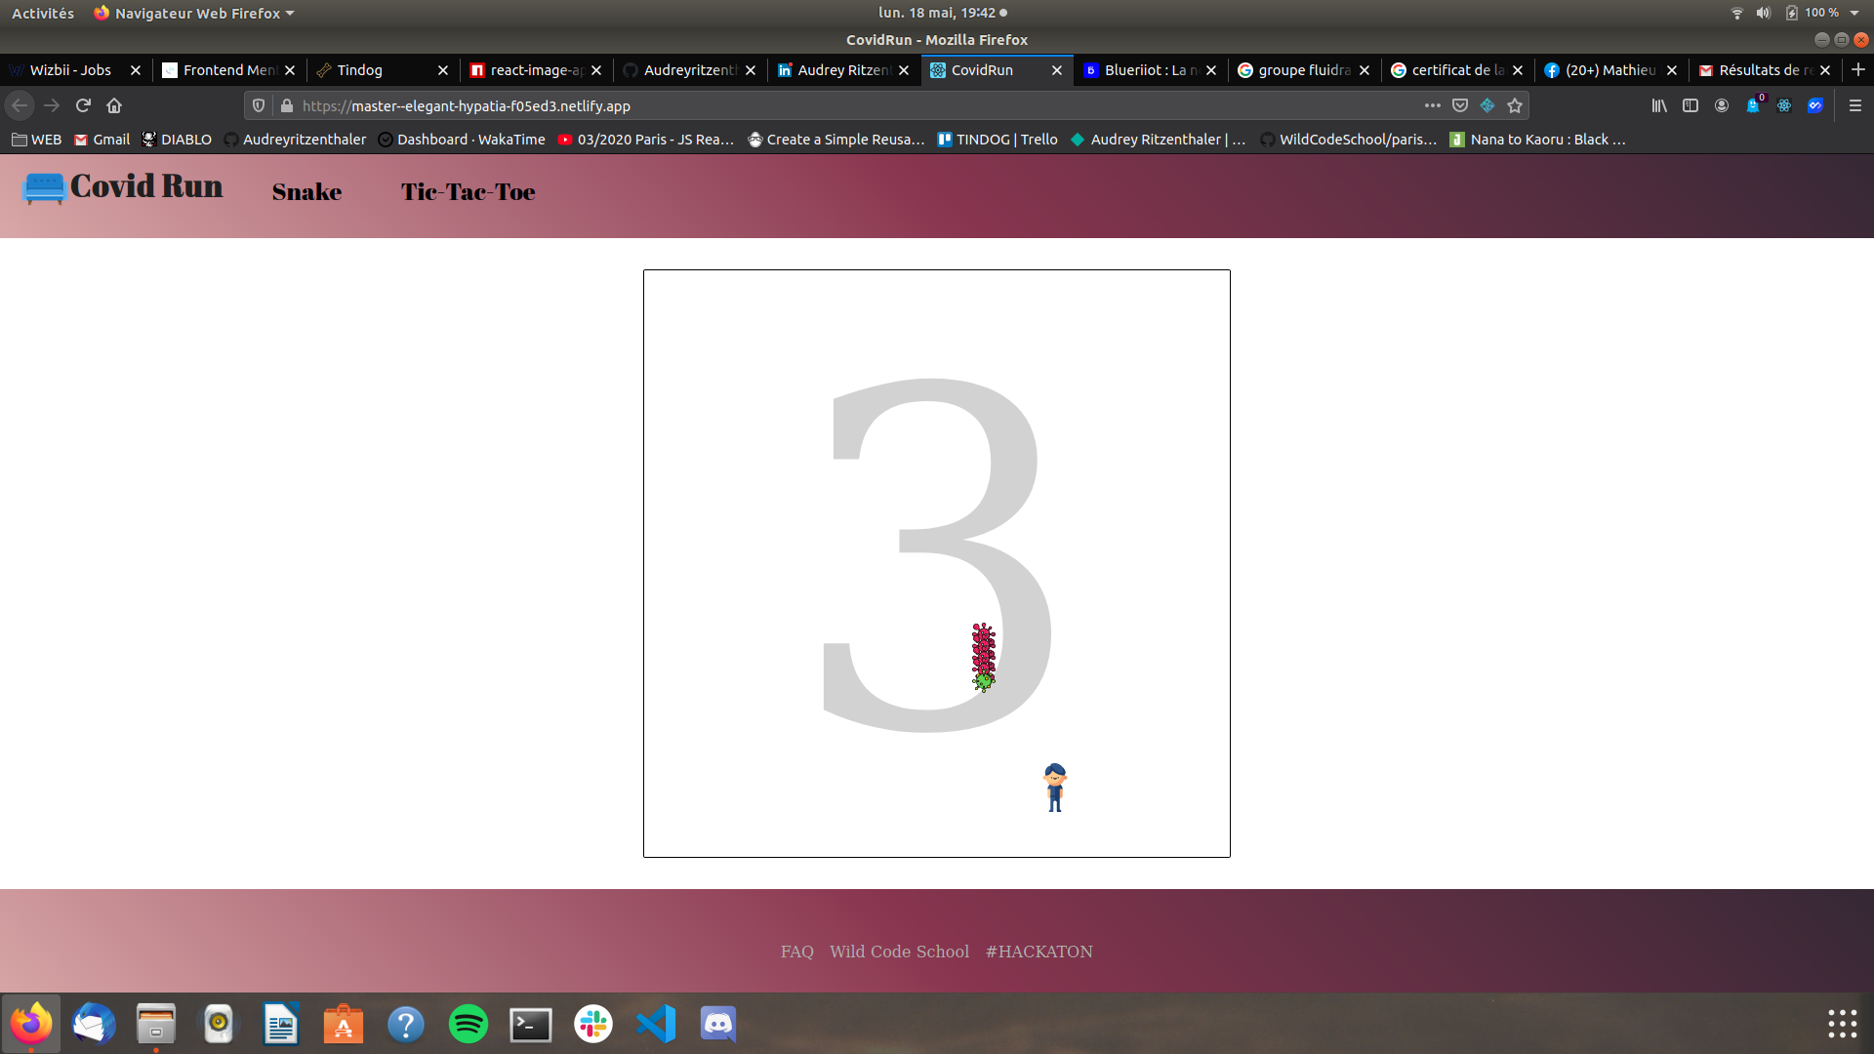Bookmark this page with the star
The height and width of the screenshot is (1054, 1874).
click(1515, 105)
